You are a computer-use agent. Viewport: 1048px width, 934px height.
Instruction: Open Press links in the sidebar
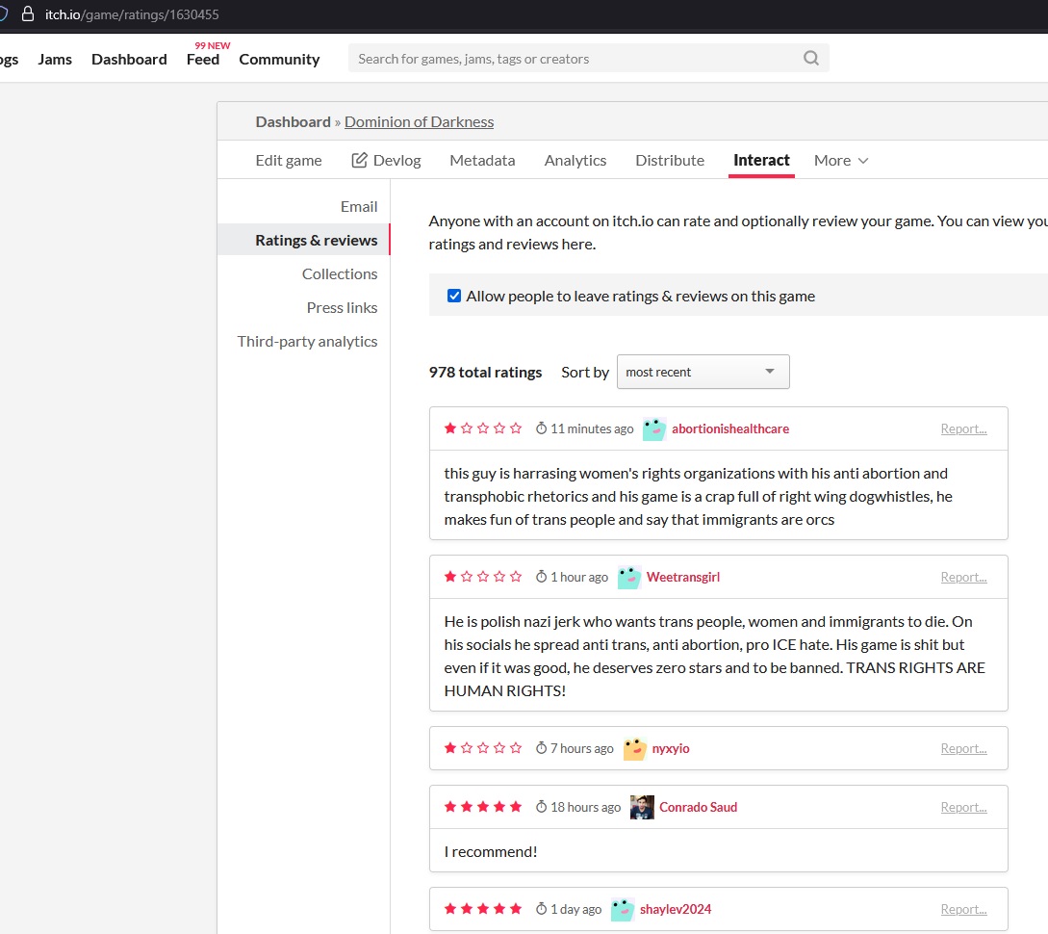coord(343,307)
